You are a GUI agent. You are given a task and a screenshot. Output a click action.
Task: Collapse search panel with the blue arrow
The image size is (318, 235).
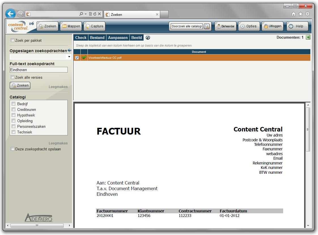pyautogui.click(x=69, y=50)
